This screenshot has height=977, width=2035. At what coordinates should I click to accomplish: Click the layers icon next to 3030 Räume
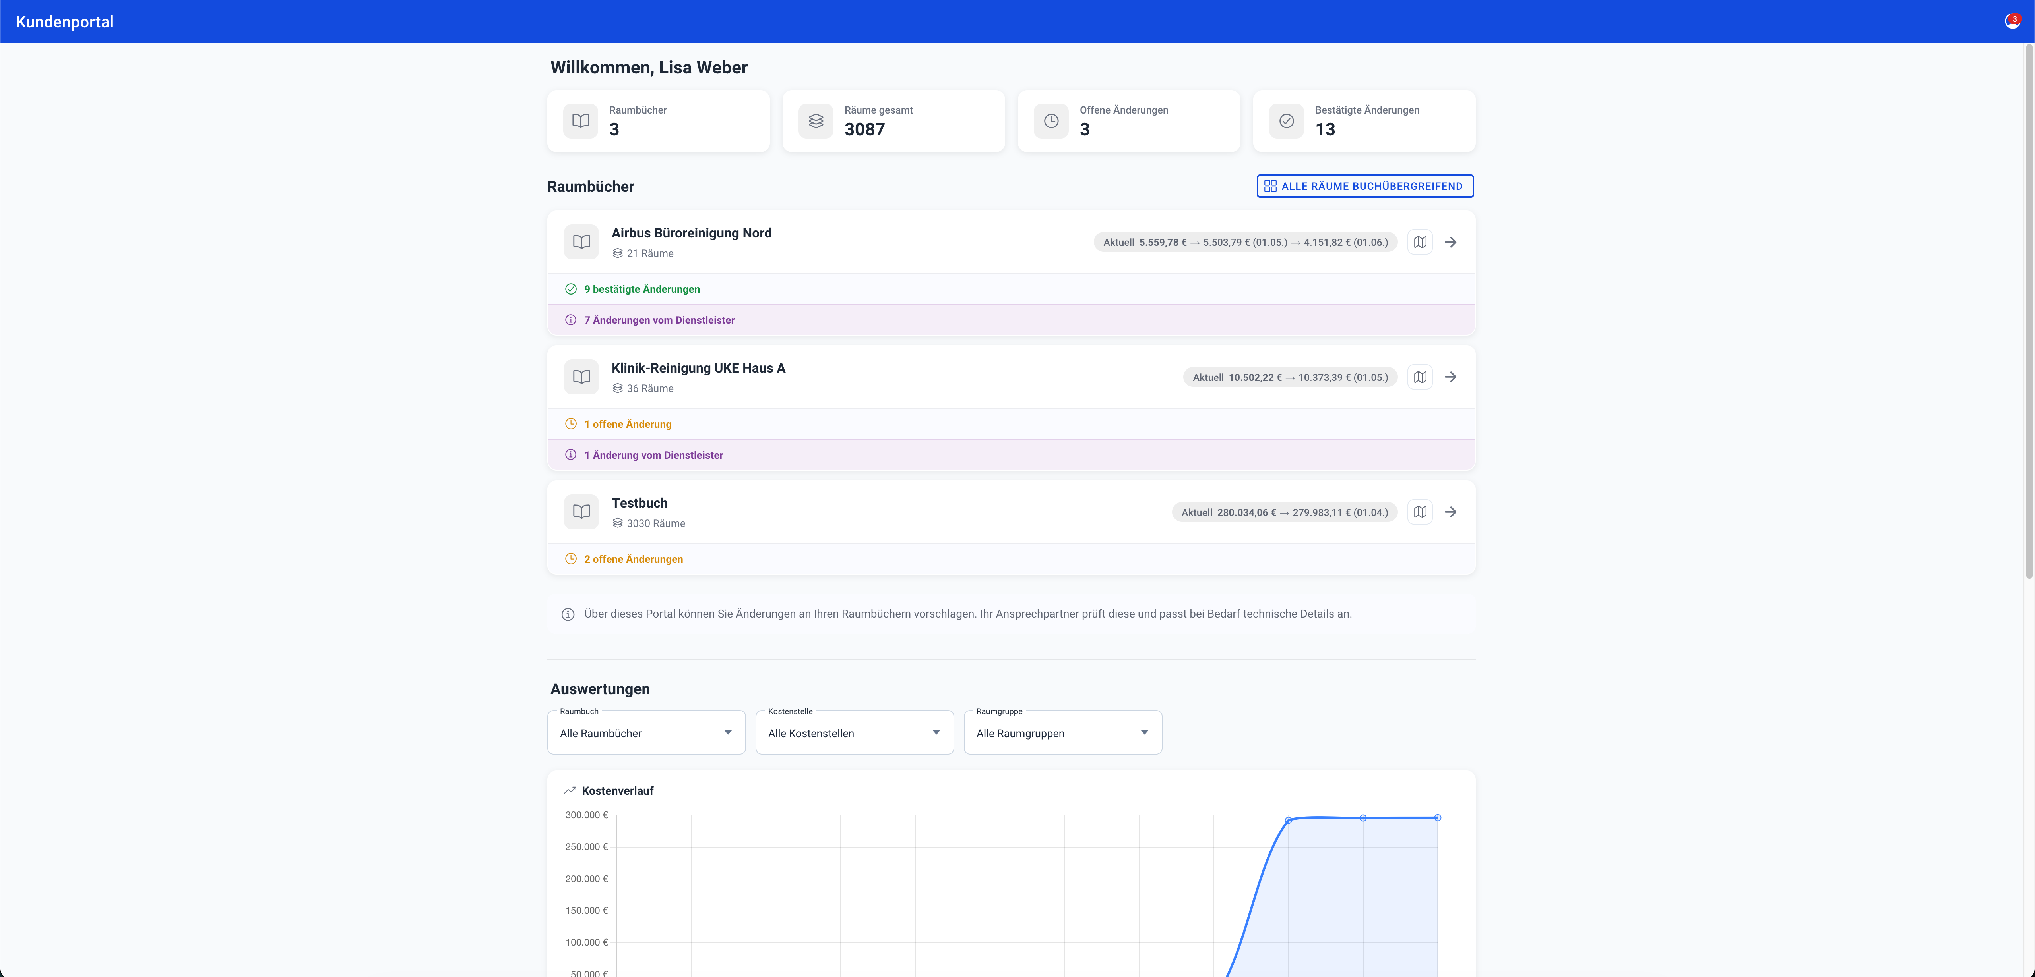coord(618,523)
